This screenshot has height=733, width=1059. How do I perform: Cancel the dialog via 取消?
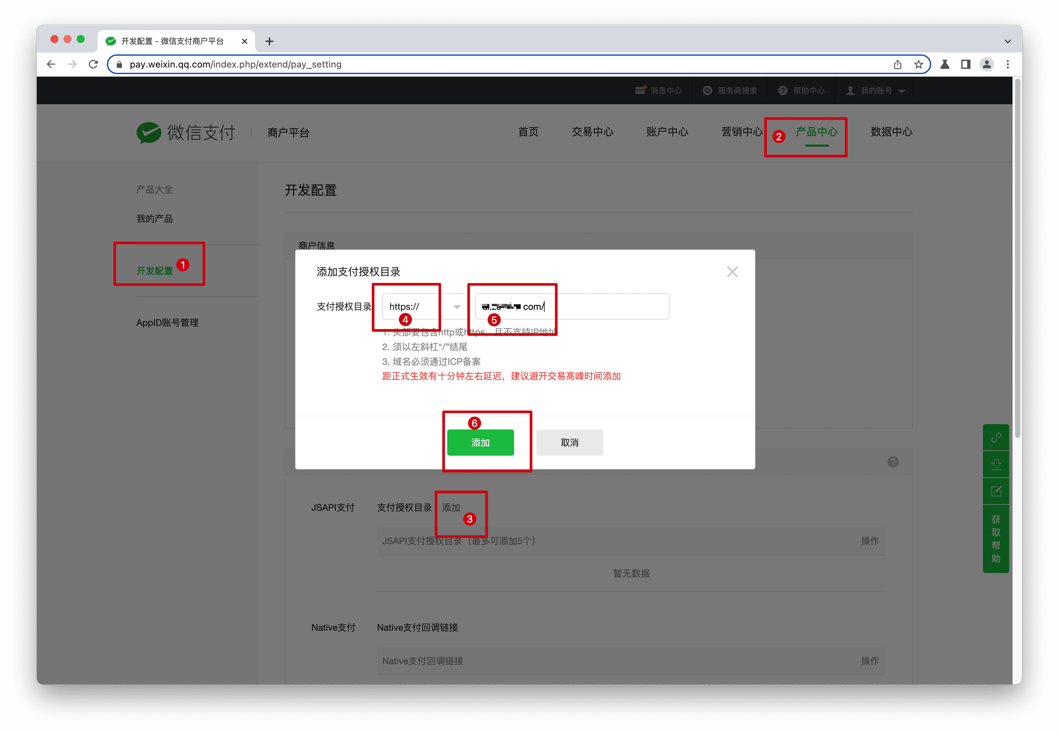(x=569, y=442)
